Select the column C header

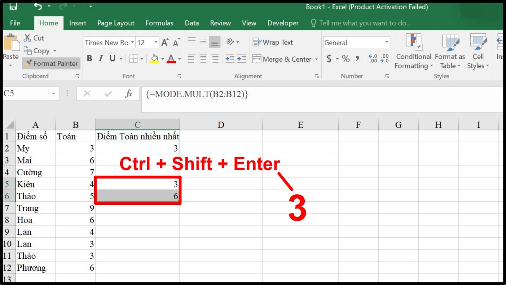pyautogui.click(x=137, y=125)
